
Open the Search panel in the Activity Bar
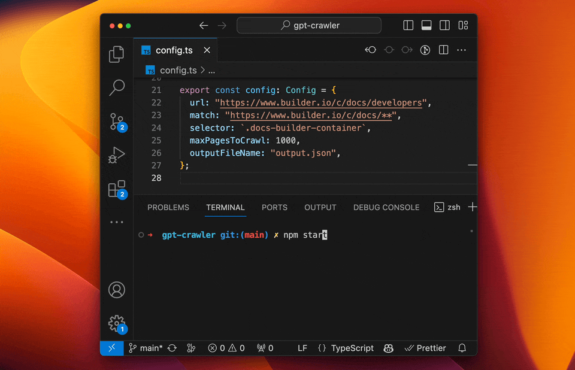[x=117, y=87]
